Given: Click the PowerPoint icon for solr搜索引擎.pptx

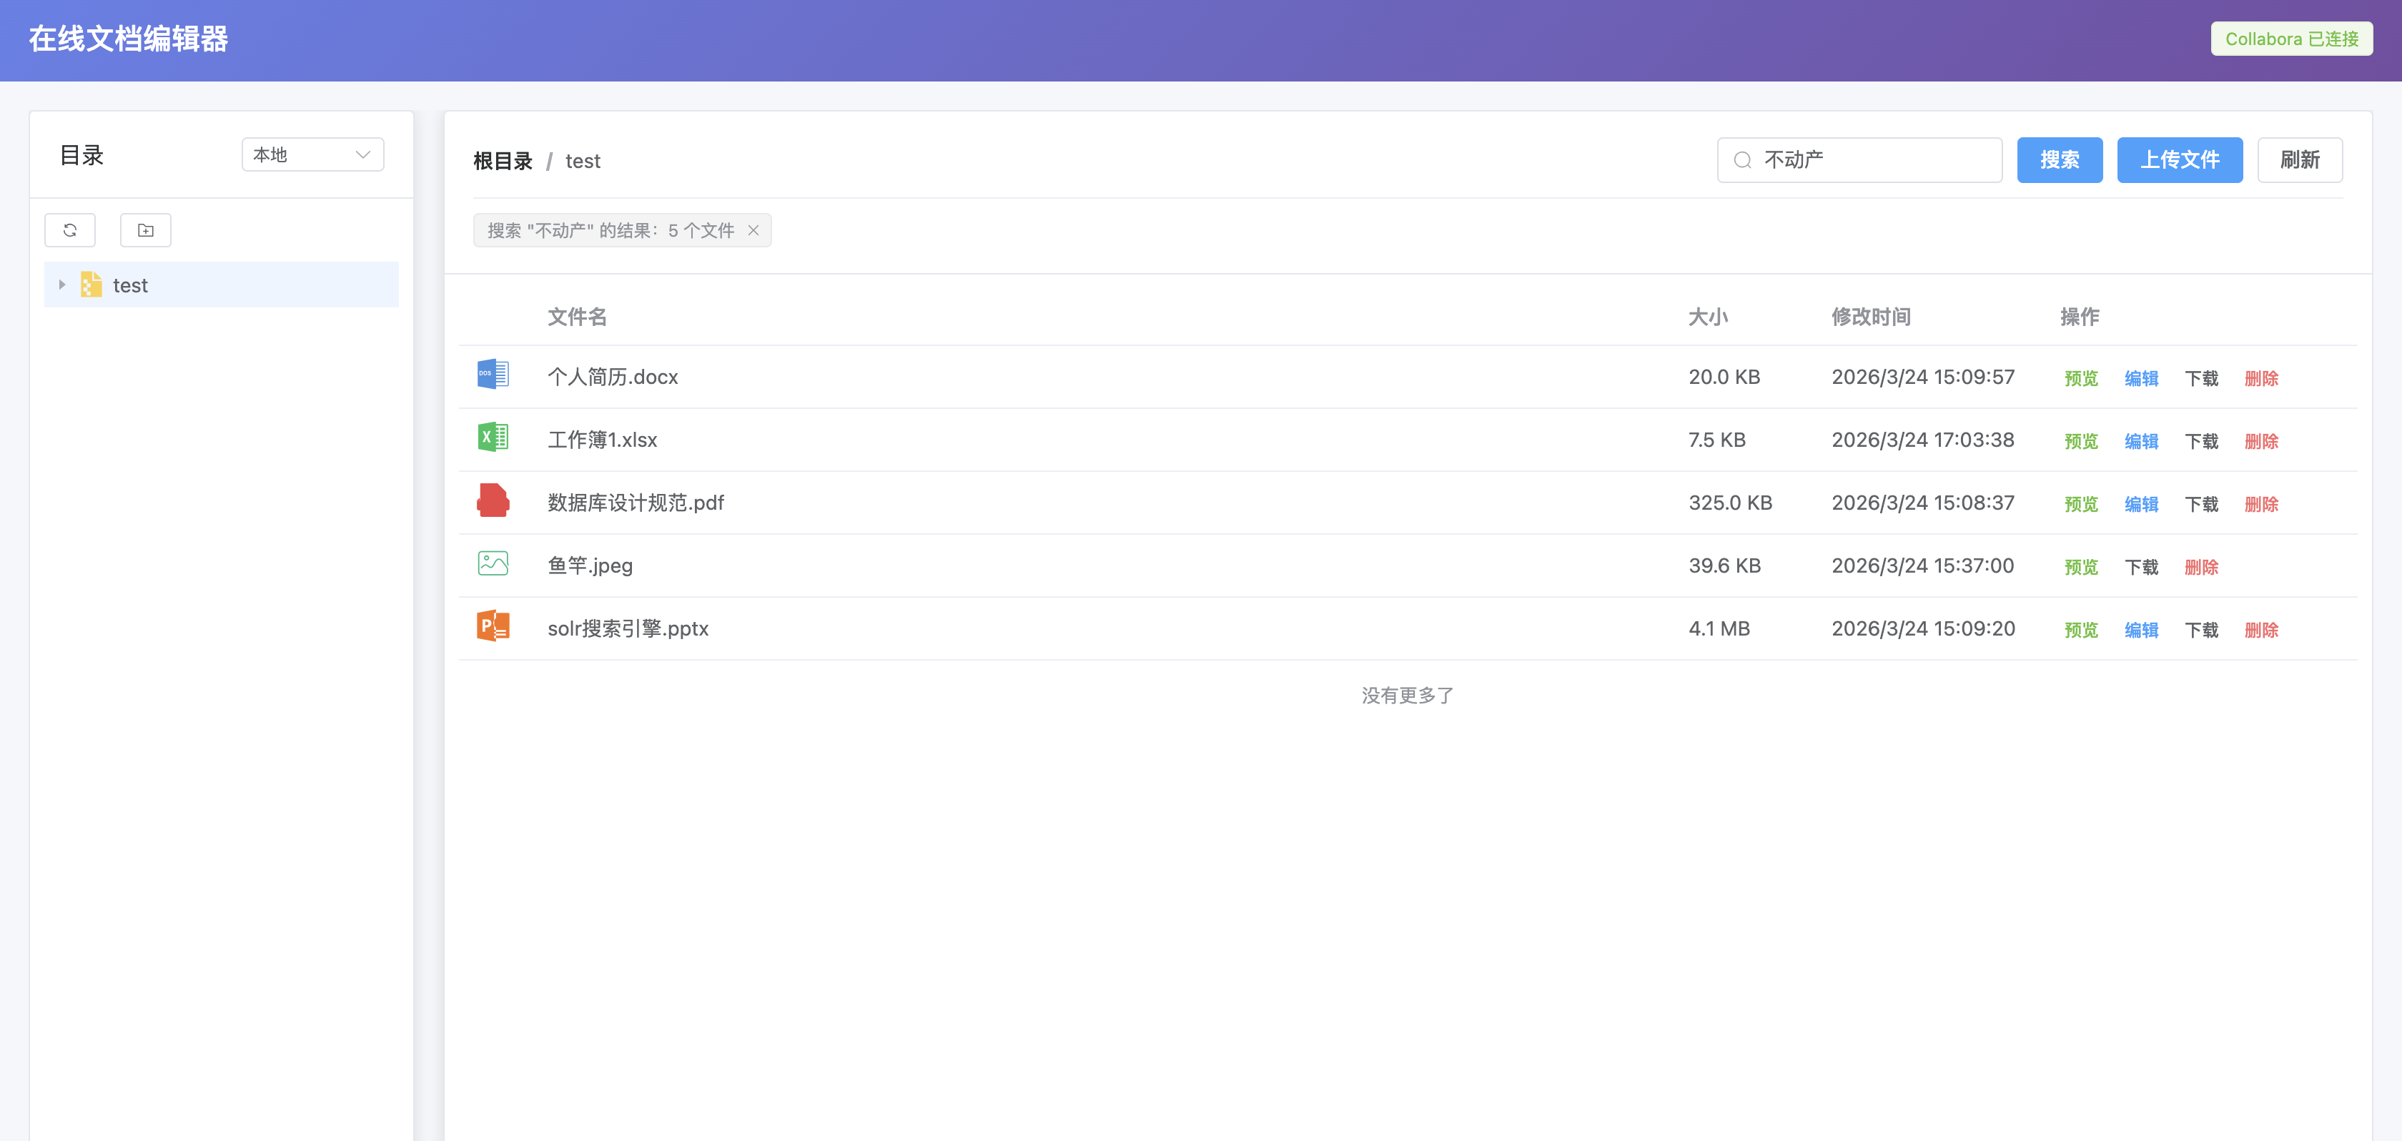Looking at the screenshot, I should [493, 626].
